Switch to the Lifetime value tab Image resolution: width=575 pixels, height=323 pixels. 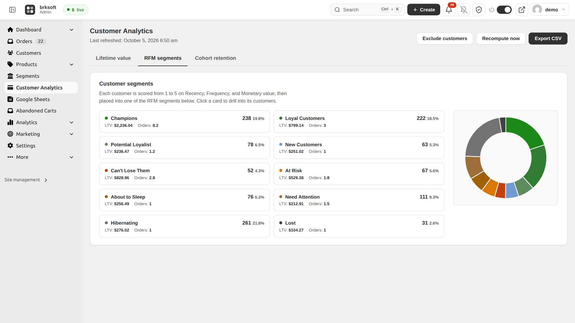[x=113, y=58]
